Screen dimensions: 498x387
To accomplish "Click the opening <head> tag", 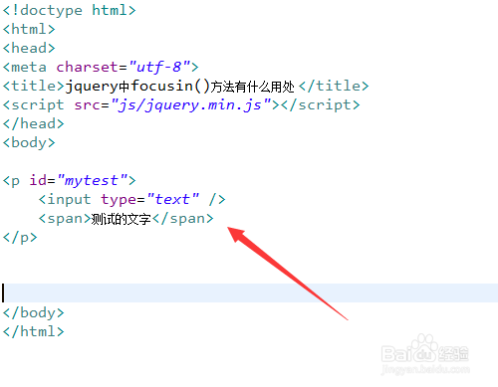I will (29, 48).
